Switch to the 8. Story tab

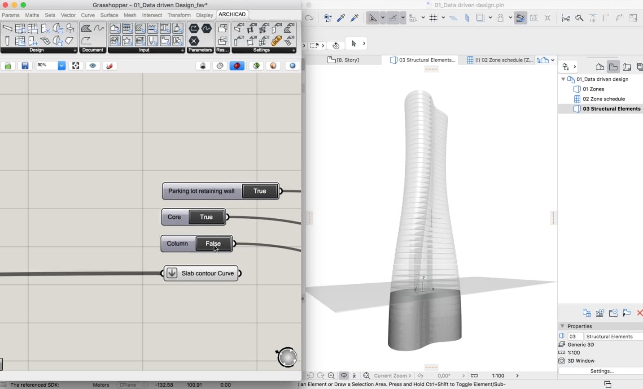[x=344, y=60]
